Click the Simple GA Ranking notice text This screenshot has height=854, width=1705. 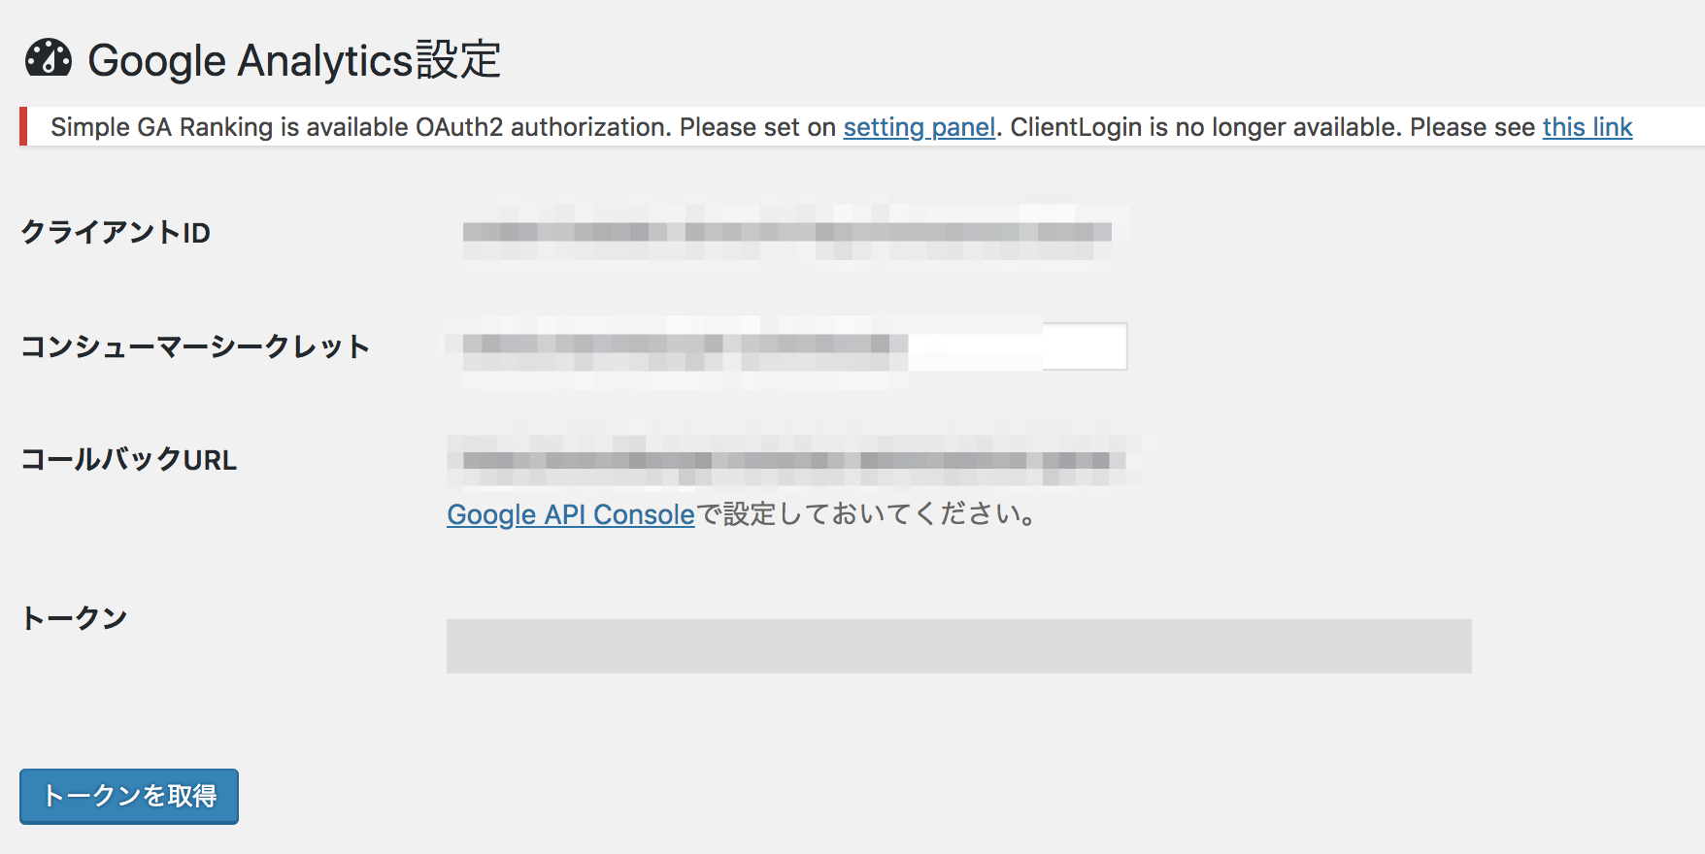pyautogui.click(x=842, y=127)
